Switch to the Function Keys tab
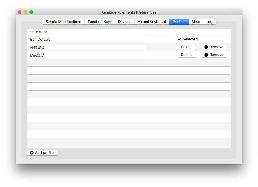 (100, 22)
